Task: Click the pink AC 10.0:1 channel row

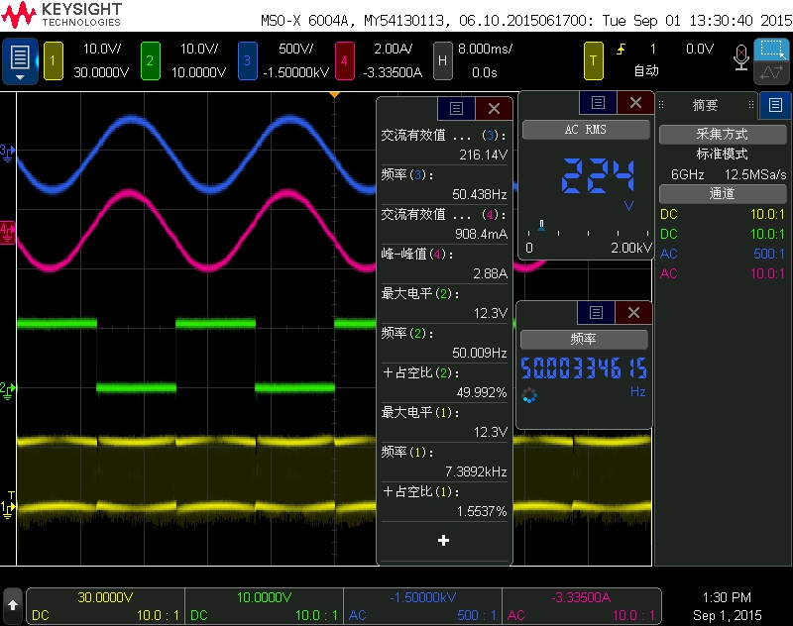Action: [723, 273]
